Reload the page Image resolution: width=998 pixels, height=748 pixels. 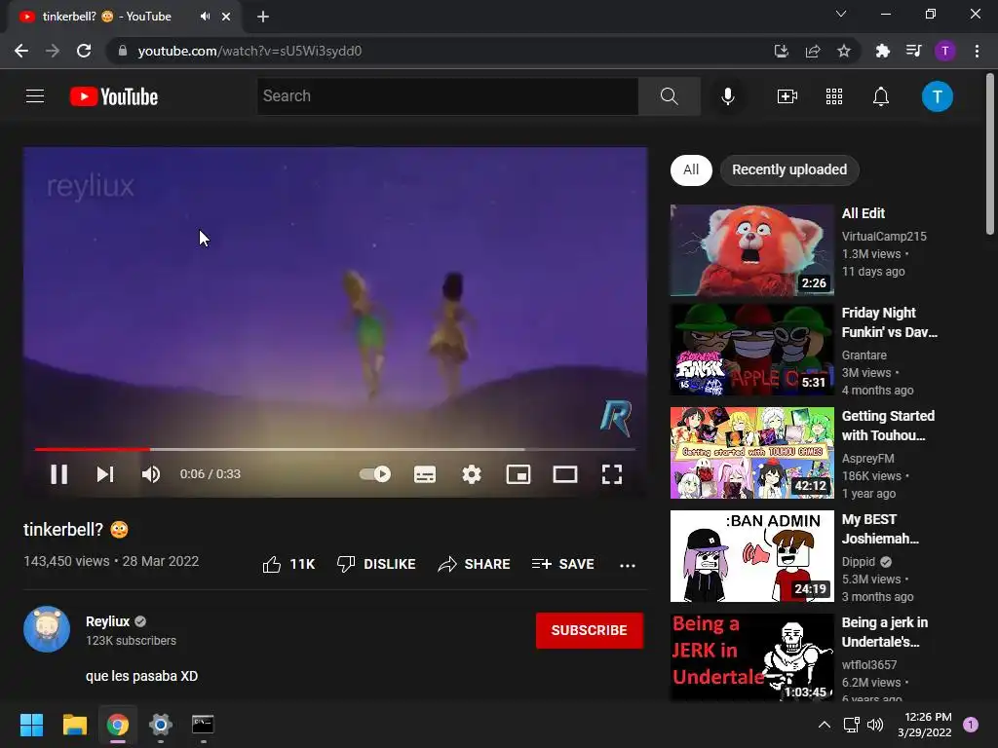click(84, 51)
